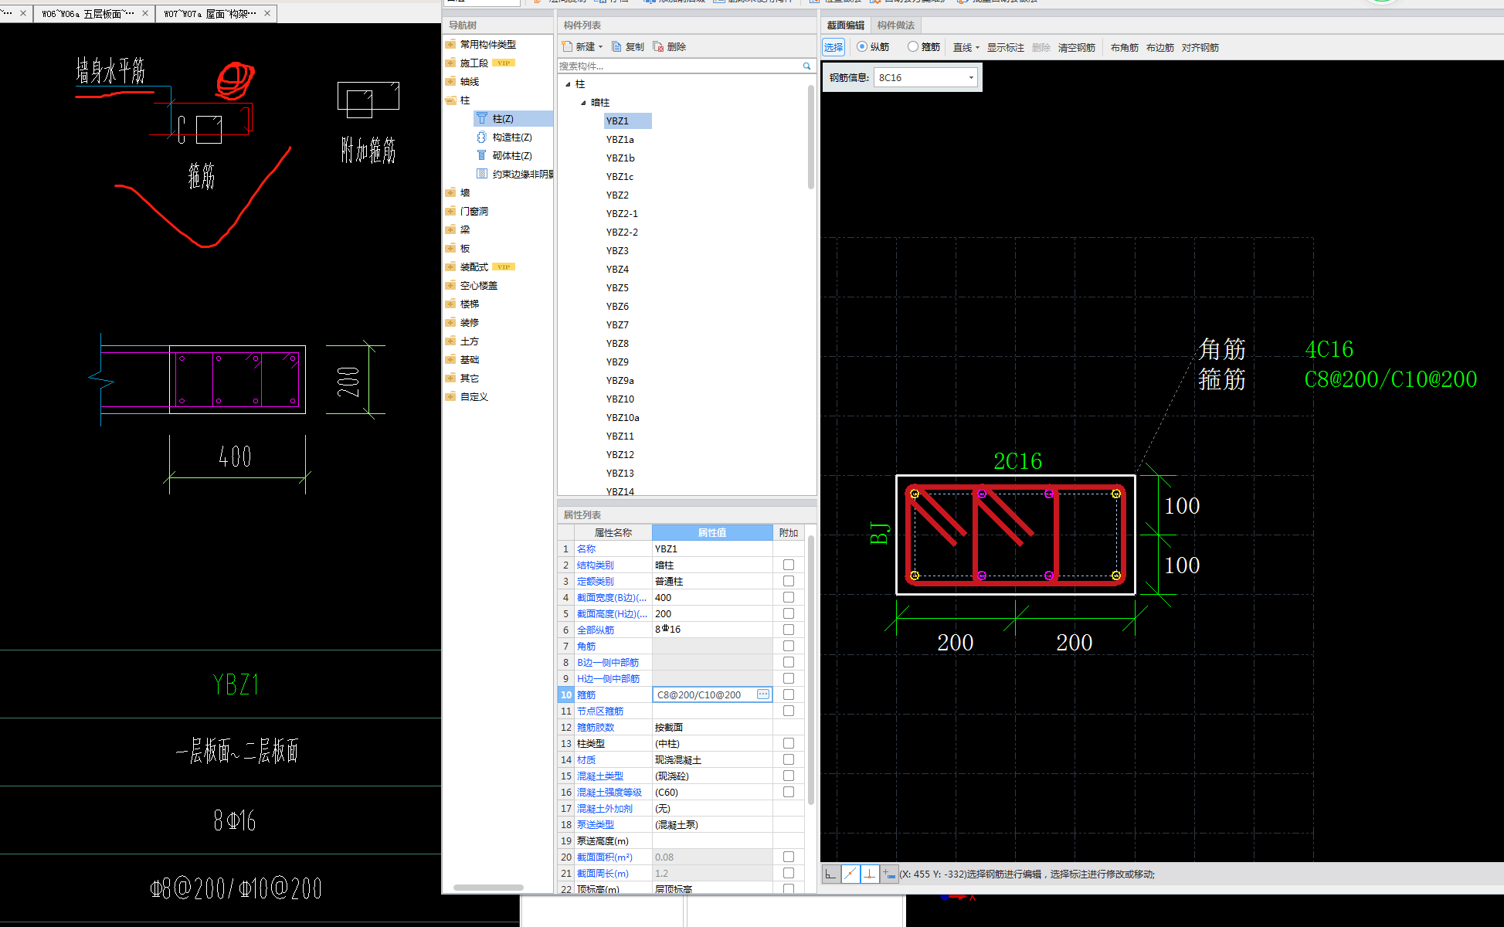Screen dimensions: 1504x927
Task: Open the 新建 dropdown arrow
Action: coord(600,47)
